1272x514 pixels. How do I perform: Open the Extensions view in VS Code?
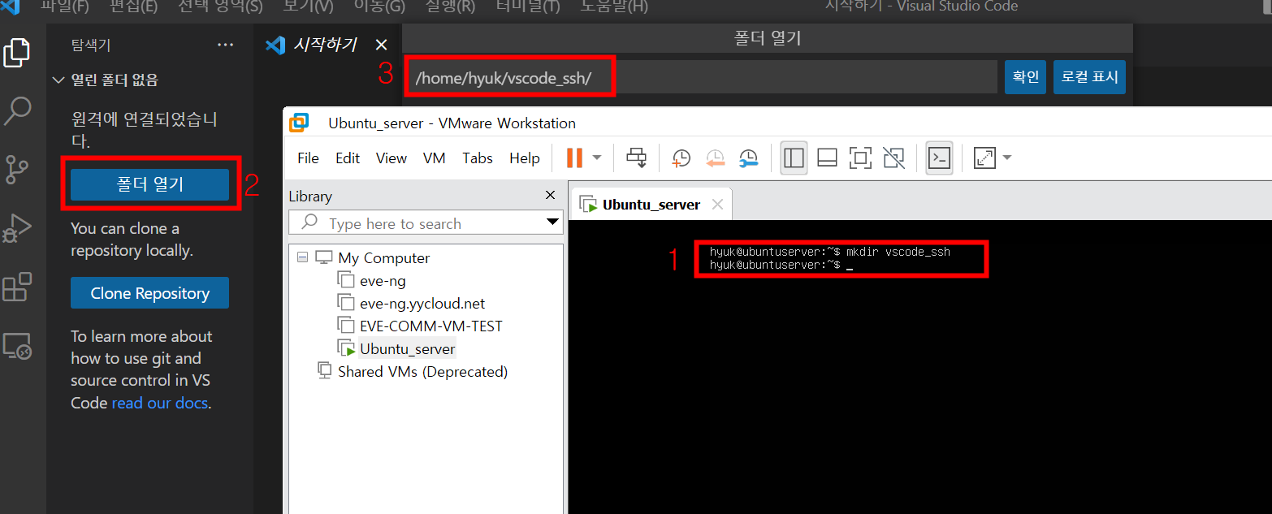click(18, 287)
